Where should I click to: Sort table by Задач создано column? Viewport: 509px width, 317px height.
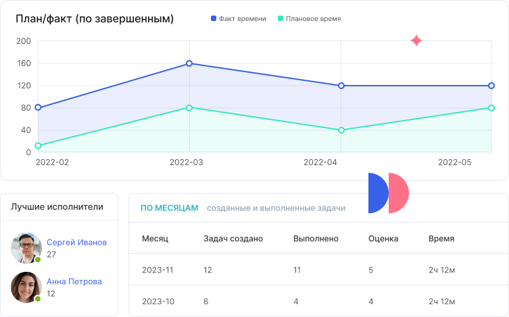click(x=233, y=239)
